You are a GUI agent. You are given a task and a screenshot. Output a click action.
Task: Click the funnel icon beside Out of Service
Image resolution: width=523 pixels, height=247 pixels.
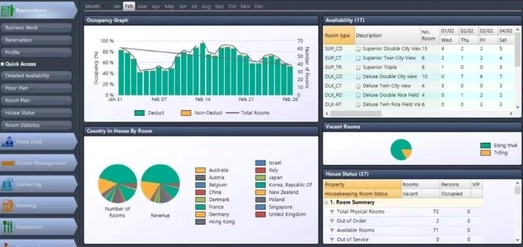tap(332, 240)
